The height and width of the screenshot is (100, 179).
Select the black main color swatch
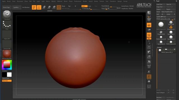point(4,75)
